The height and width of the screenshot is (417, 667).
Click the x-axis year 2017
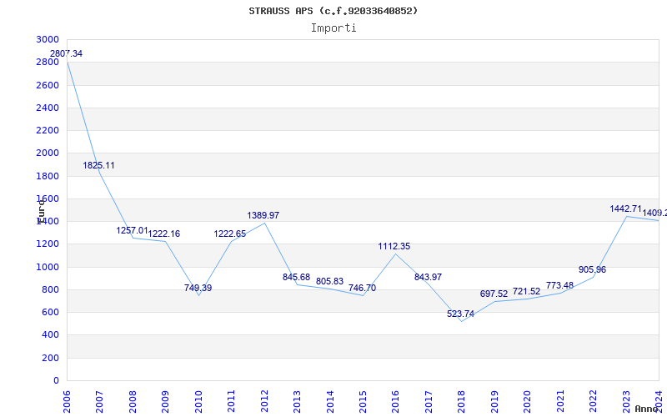point(429,402)
